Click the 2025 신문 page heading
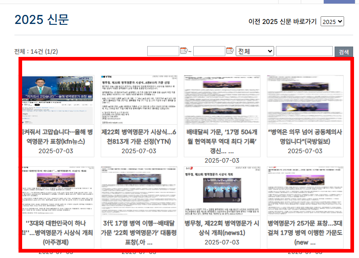 [x=42, y=20]
